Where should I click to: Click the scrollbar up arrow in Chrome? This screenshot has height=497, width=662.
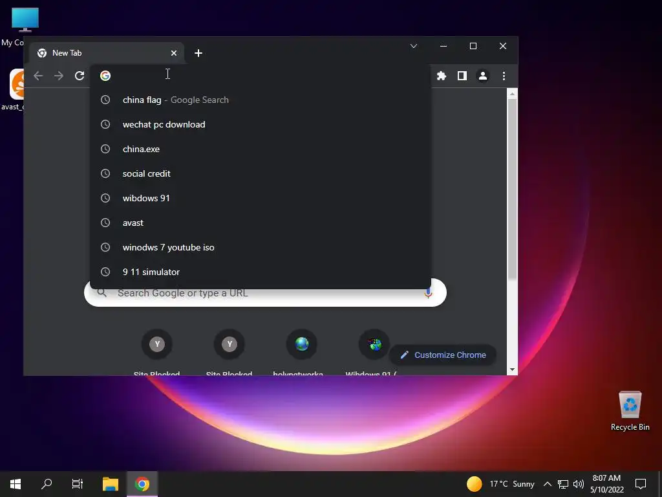click(x=512, y=94)
